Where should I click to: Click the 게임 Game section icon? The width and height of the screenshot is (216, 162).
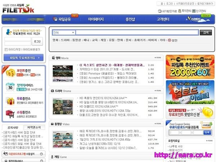coord(52,157)
